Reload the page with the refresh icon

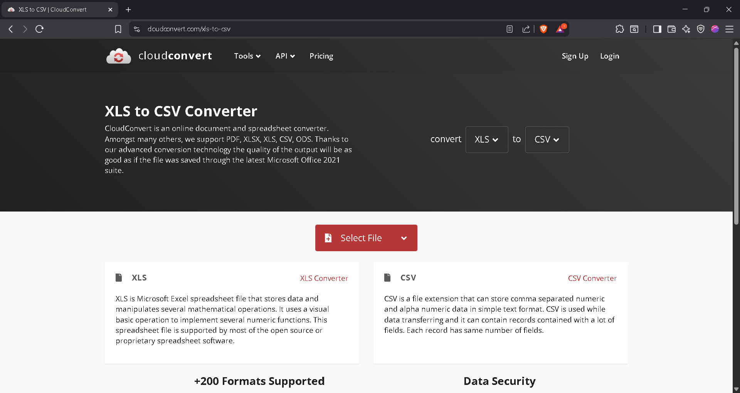[x=39, y=29]
